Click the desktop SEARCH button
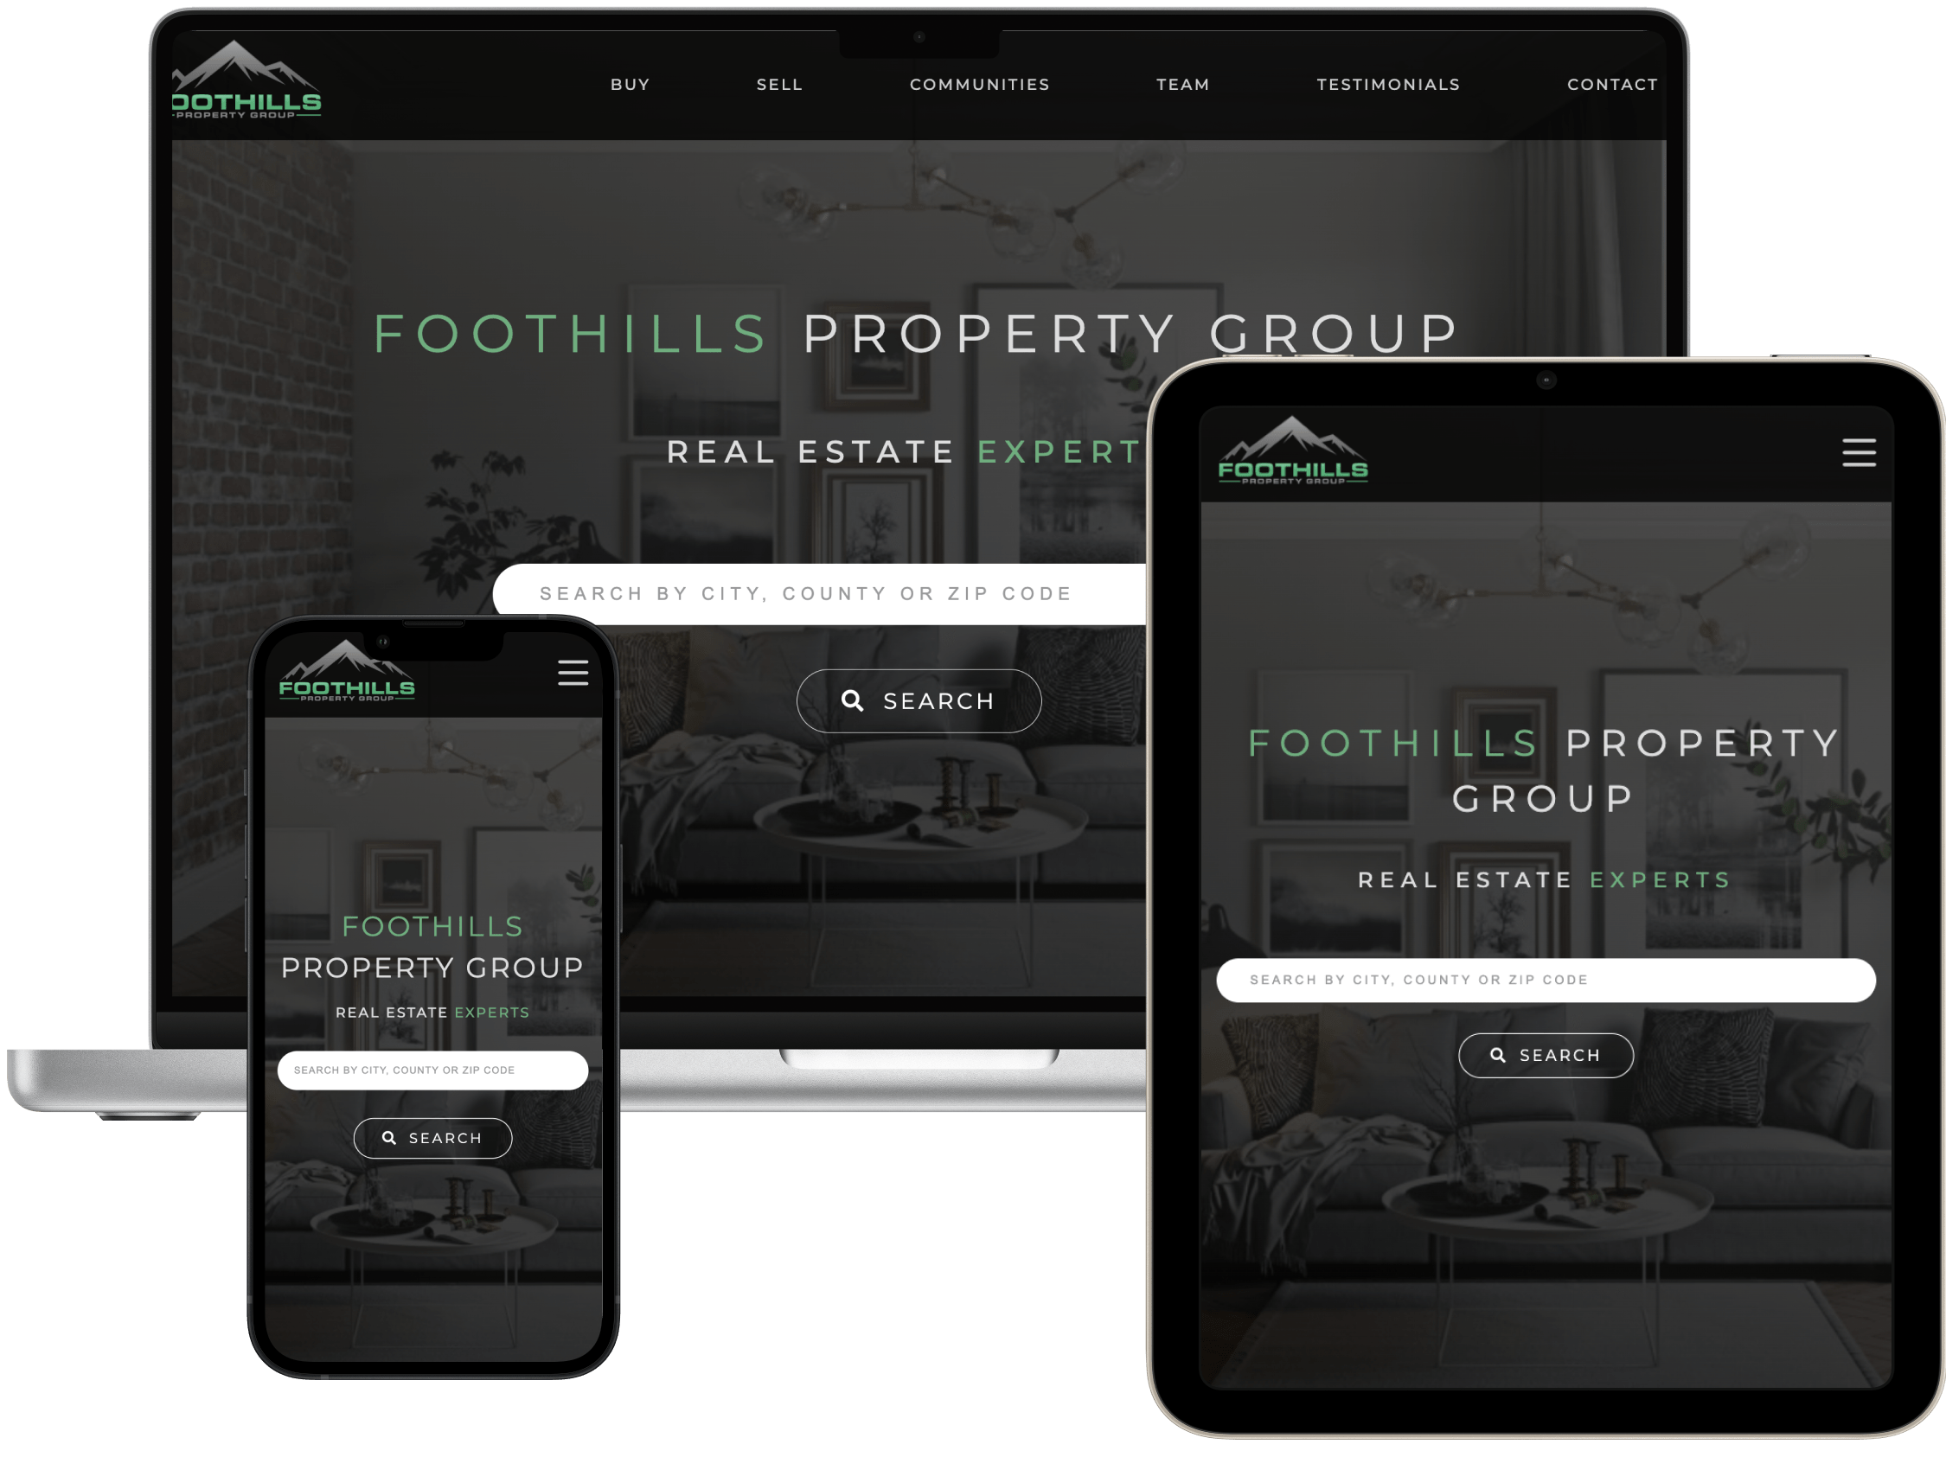 point(919,701)
